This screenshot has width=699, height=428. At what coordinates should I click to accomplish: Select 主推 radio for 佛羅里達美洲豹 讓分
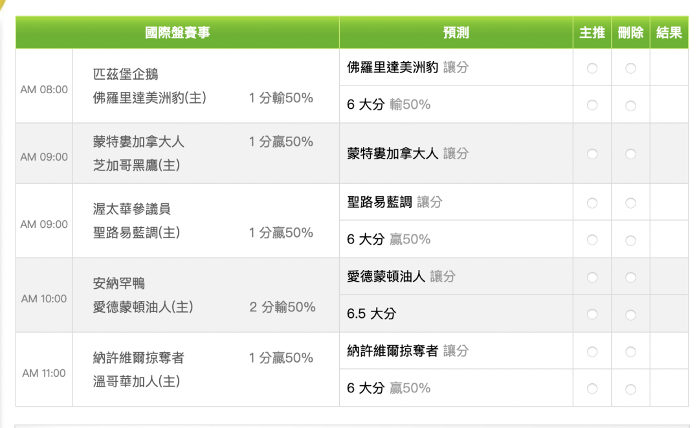(x=592, y=68)
